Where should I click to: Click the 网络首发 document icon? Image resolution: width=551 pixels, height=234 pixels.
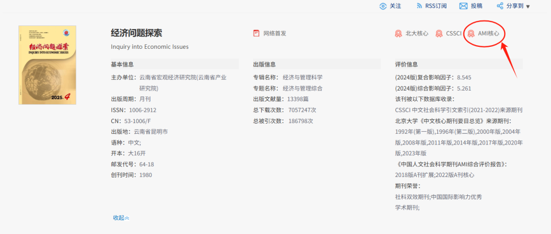[256, 33]
